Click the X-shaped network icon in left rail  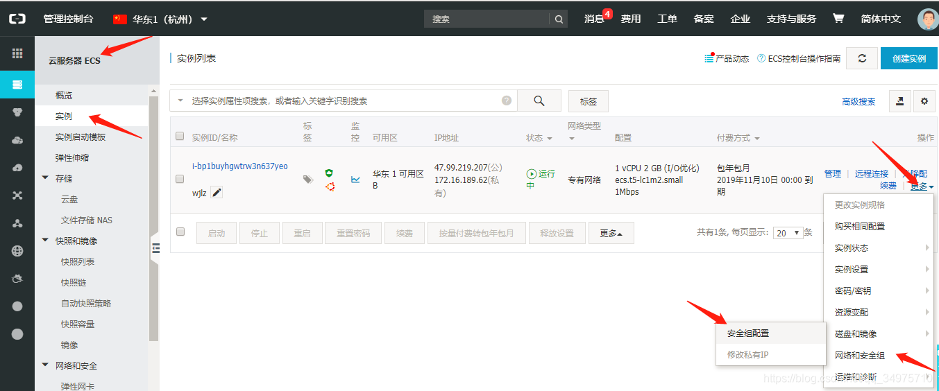[17, 195]
